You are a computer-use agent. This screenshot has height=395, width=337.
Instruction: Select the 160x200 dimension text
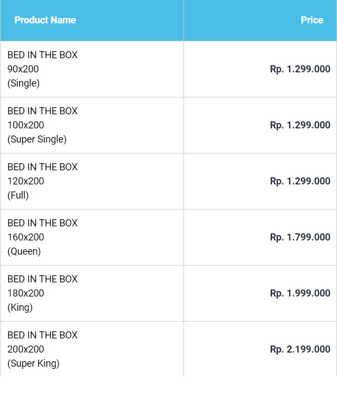pyautogui.click(x=26, y=237)
